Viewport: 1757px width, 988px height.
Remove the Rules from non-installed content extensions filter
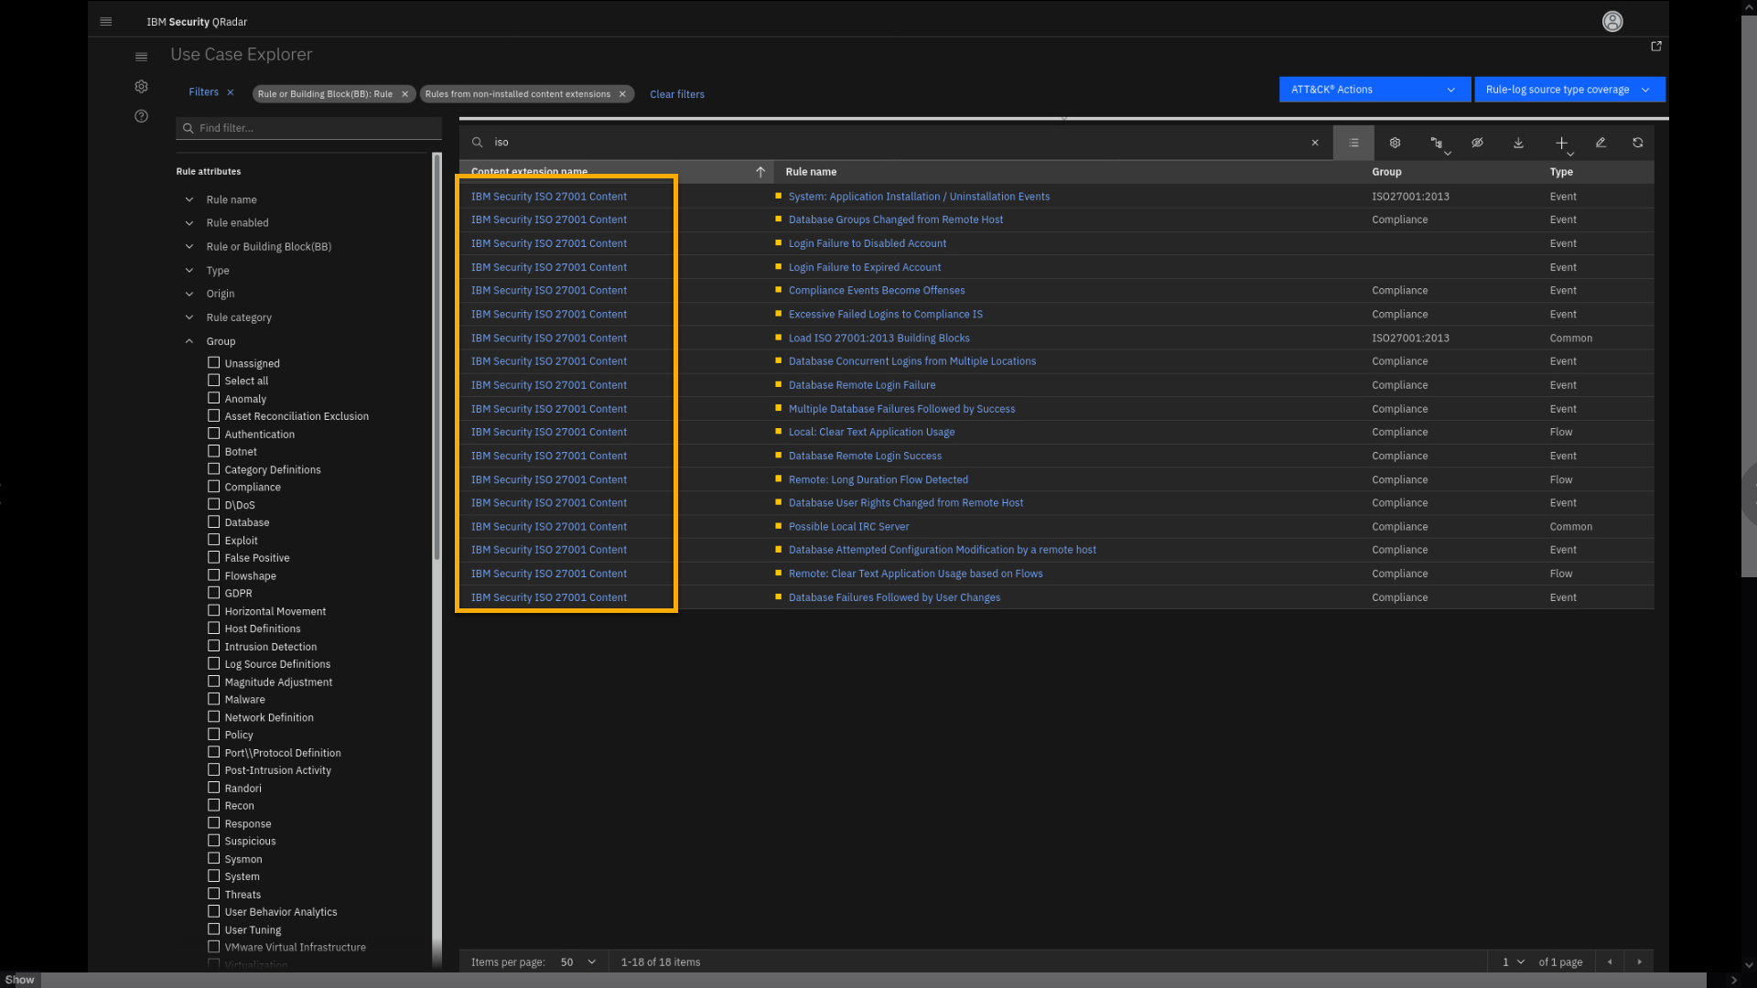click(x=622, y=94)
